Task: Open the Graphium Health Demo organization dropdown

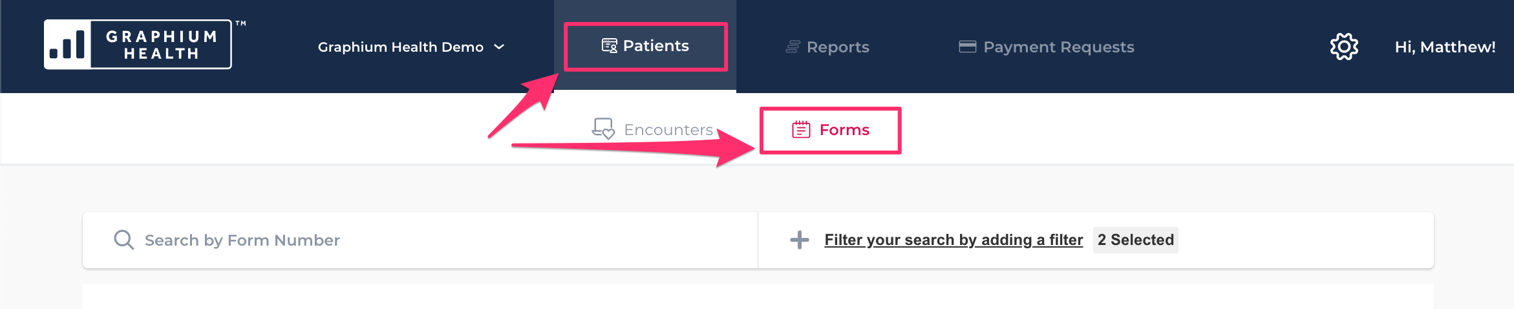Action: click(411, 47)
